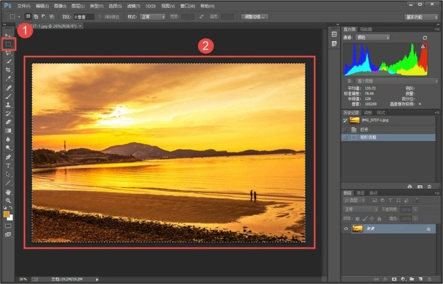
Task: Open the 样式 style dropdown in options bar
Action: tap(153, 17)
